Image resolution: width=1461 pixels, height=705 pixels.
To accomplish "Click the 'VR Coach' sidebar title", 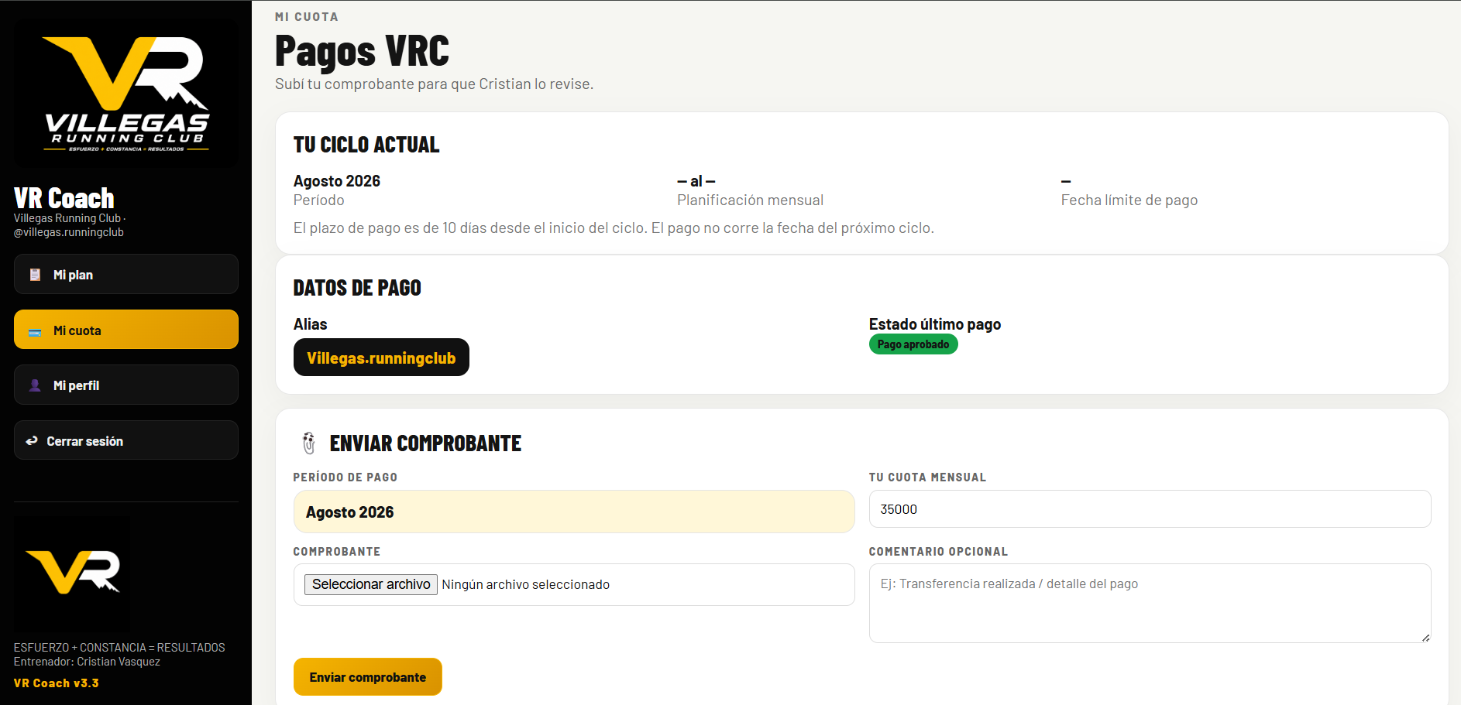I will pos(64,198).
